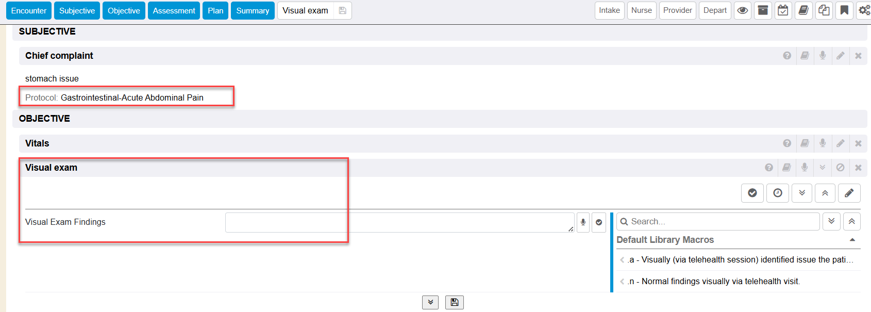The image size is (871, 312).
Task: Click the help question icon in Visual exam header
Action: [769, 168]
